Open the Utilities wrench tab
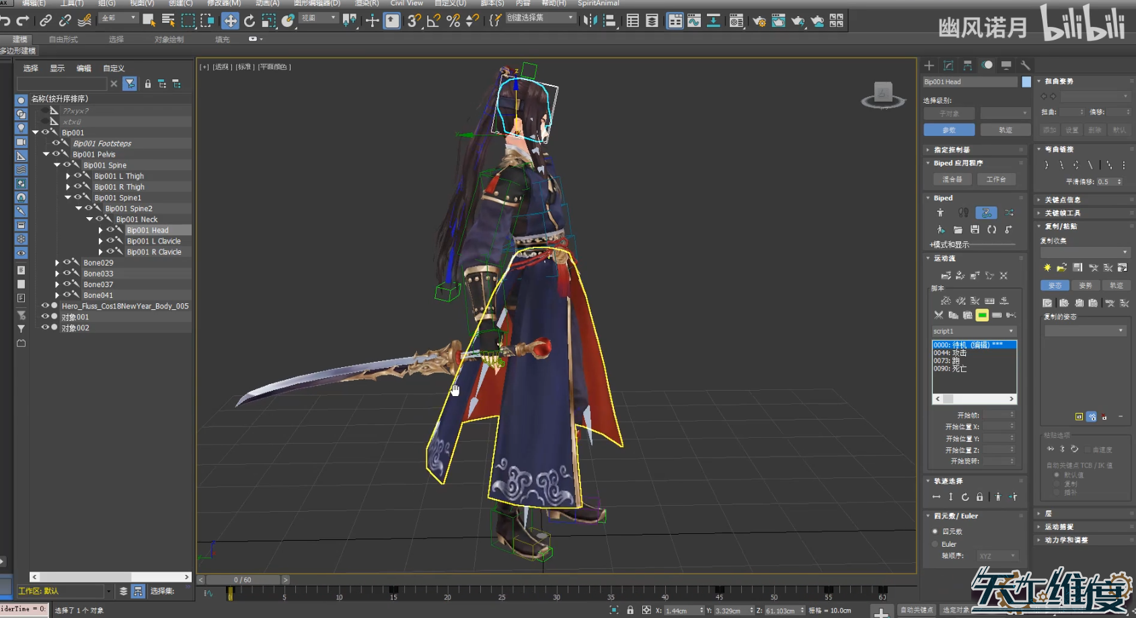The height and width of the screenshot is (618, 1136). [1025, 65]
